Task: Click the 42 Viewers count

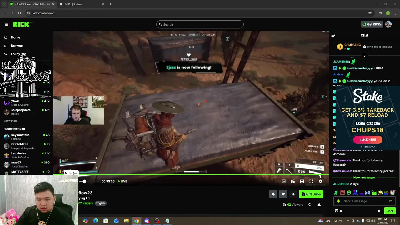Action: (293, 205)
